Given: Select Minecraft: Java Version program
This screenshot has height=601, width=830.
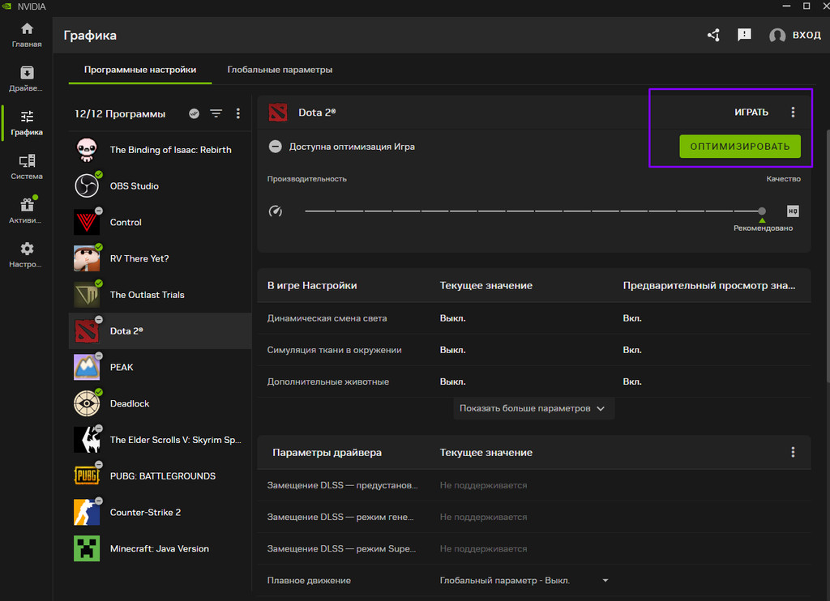Looking at the screenshot, I should point(160,548).
